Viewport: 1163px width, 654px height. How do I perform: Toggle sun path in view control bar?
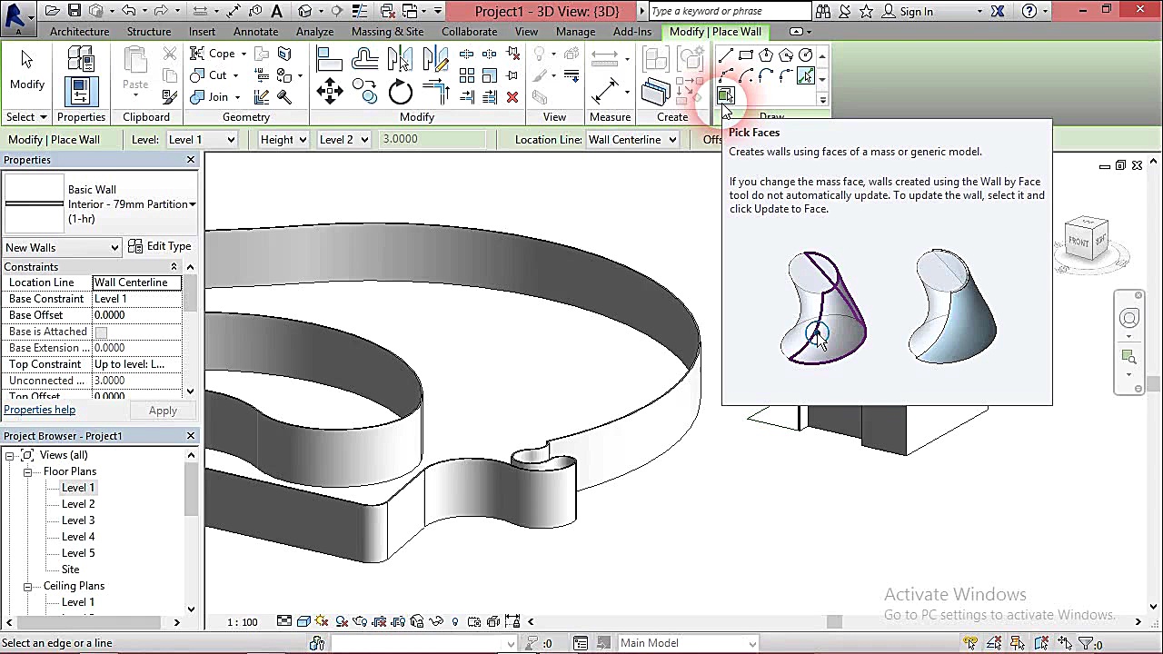pyautogui.click(x=322, y=622)
